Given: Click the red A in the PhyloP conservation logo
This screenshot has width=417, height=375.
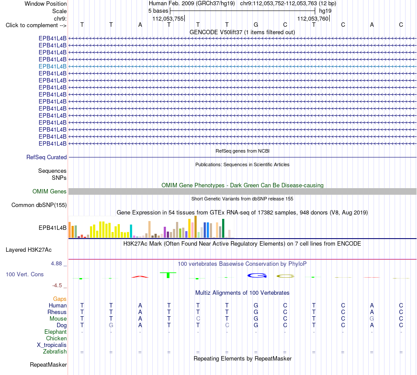Looking at the screenshot, I should (x=140, y=277).
